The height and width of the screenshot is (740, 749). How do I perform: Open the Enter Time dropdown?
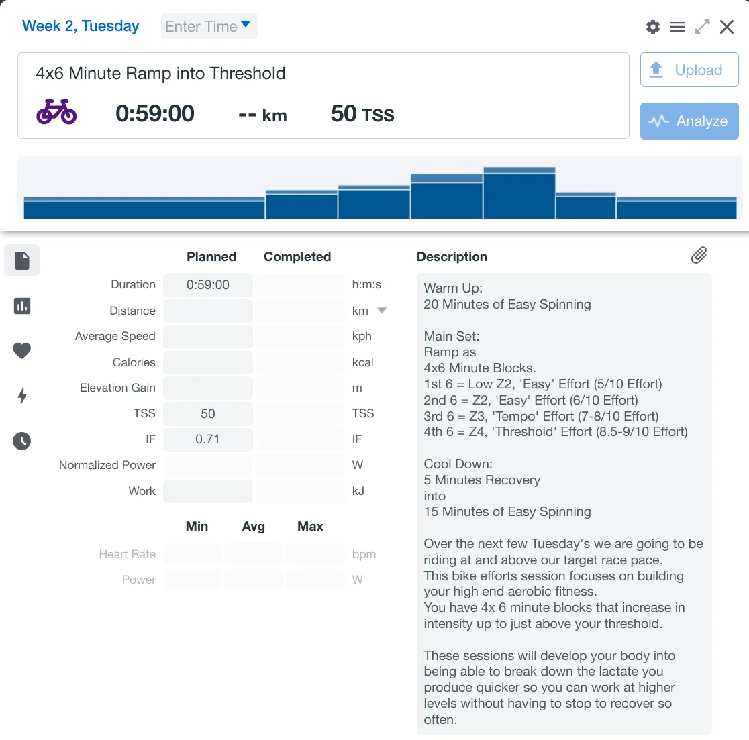pyautogui.click(x=209, y=26)
